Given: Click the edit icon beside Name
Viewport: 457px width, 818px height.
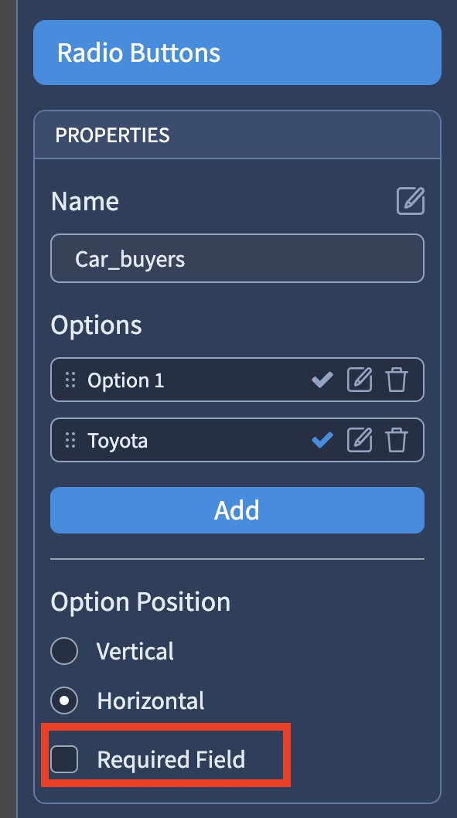Looking at the screenshot, I should [x=411, y=201].
